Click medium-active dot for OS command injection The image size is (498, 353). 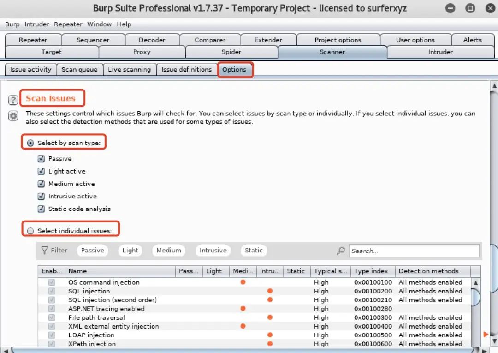point(243,282)
